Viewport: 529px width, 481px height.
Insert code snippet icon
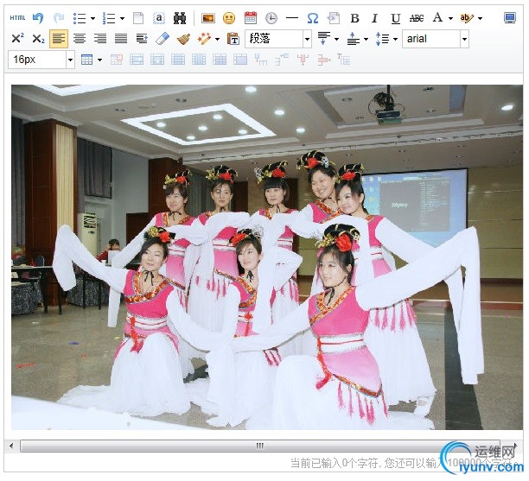point(334,18)
